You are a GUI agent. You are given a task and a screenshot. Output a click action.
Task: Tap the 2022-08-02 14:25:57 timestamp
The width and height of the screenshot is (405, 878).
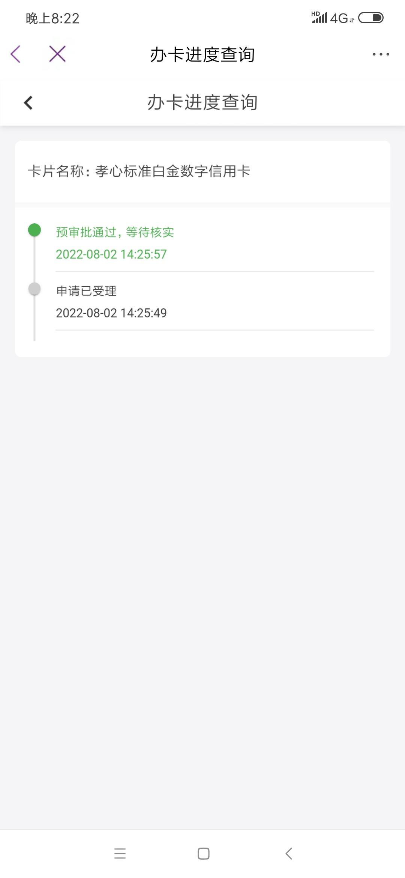point(111,254)
